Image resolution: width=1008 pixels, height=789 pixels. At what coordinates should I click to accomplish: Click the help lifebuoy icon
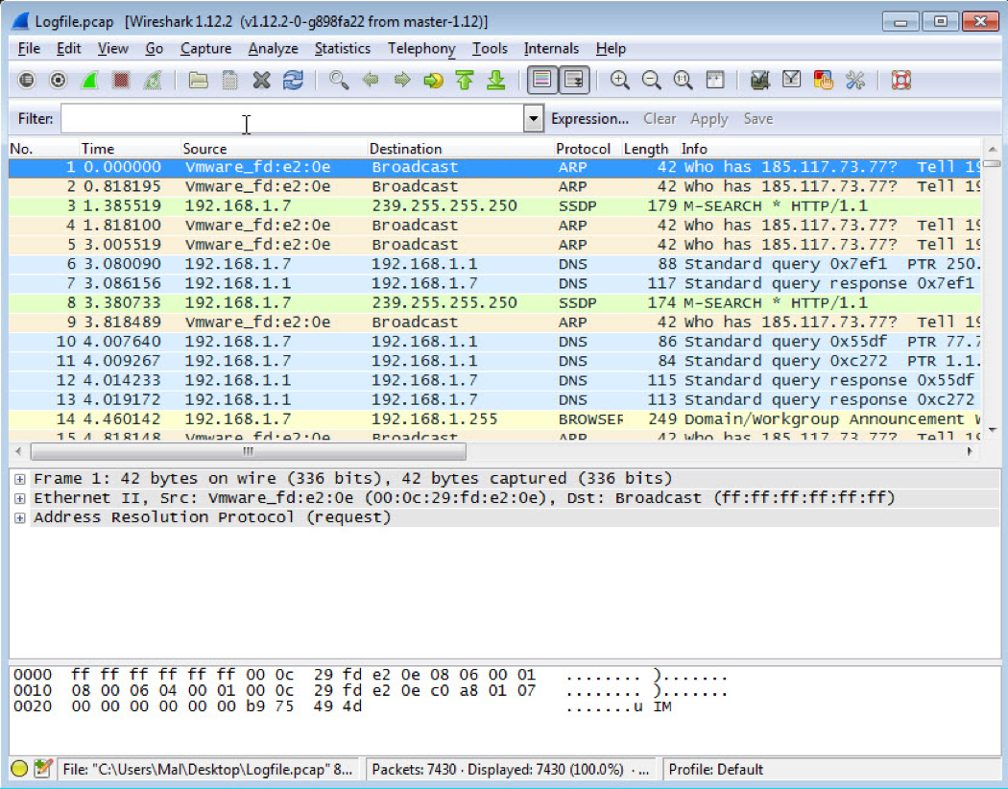pos(900,81)
